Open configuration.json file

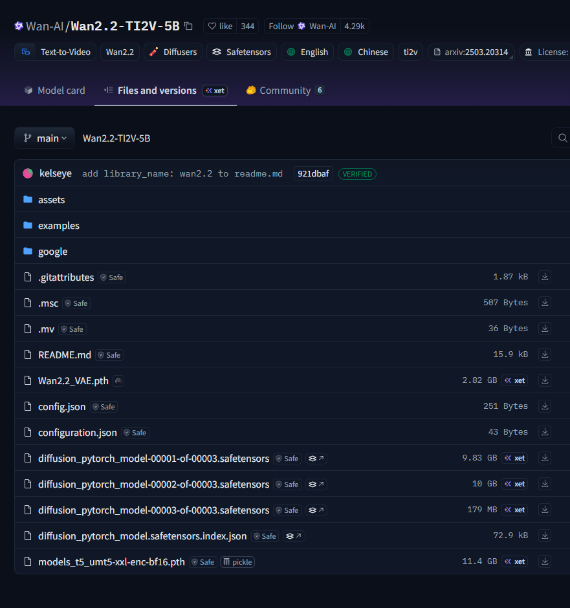pos(77,433)
